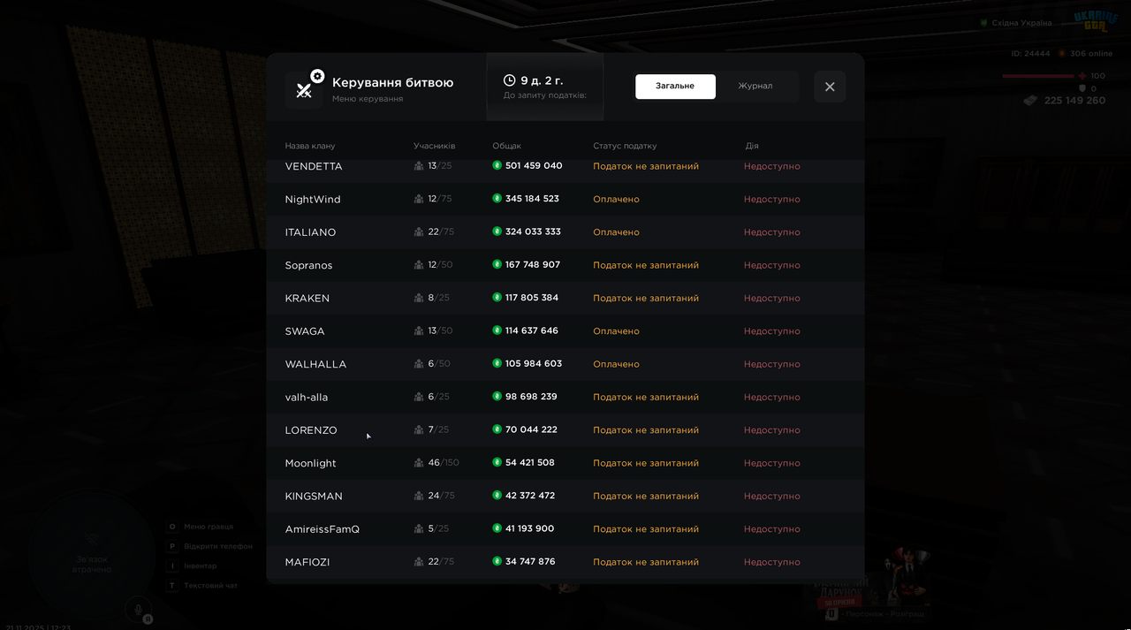This screenshot has width=1131, height=630.
Task: Click the microphone icon in the bottom left
Action: [137, 609]
